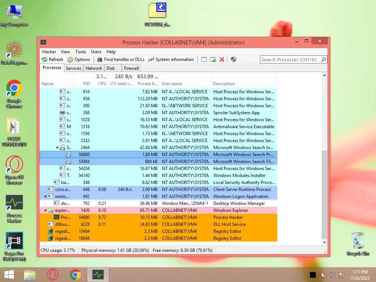Open Vegas Pro 13.0 desktop shortcut

click(14, 246)
